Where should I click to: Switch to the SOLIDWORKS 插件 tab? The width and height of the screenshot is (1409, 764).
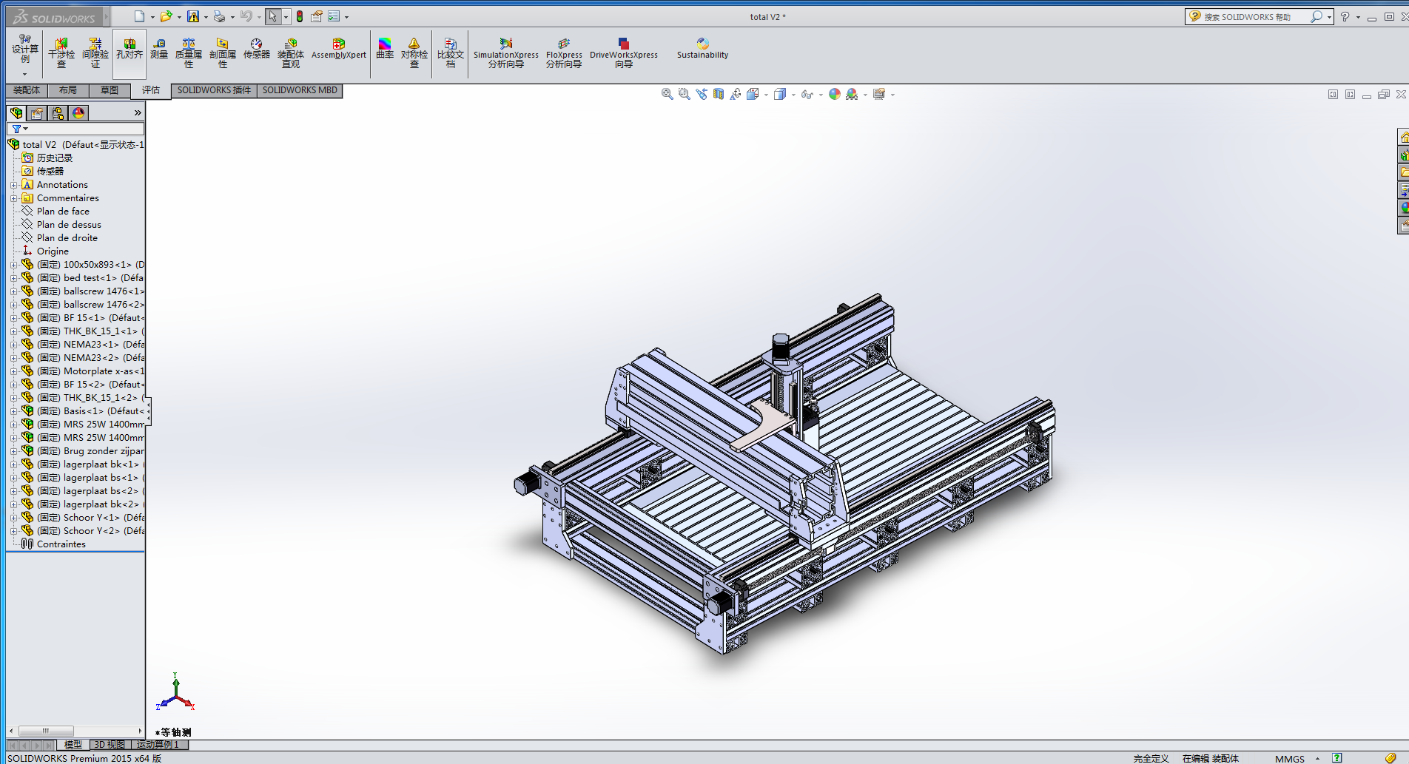[x=214, y=90]
